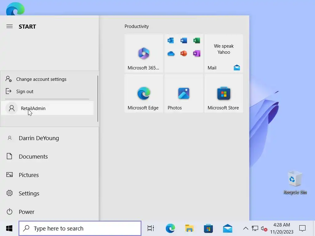This screenshot has width=315, height=236.
Task: Click the Windows Start button
Action: [9, 228]
